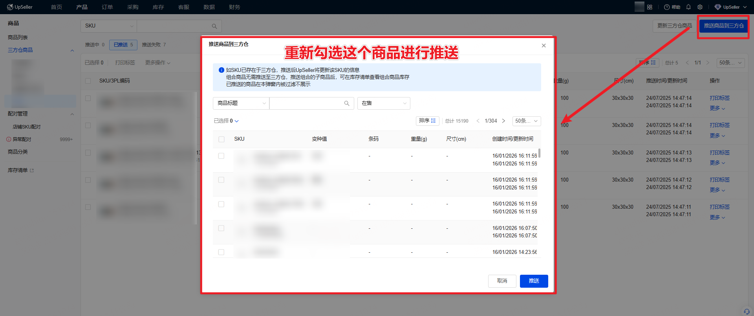Go to next page arrow in dialog
Viewport: 754px width, 316px height.
503,121
